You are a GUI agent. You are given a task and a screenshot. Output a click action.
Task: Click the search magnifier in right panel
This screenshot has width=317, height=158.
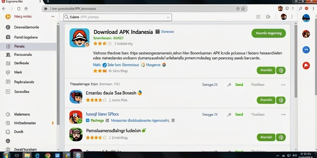pyautogui.click(x=300, y=8)
